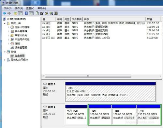Select 服务和应用程序 in the tree
The height and width of the screenshot is (128, 163).
coord(20,60)
